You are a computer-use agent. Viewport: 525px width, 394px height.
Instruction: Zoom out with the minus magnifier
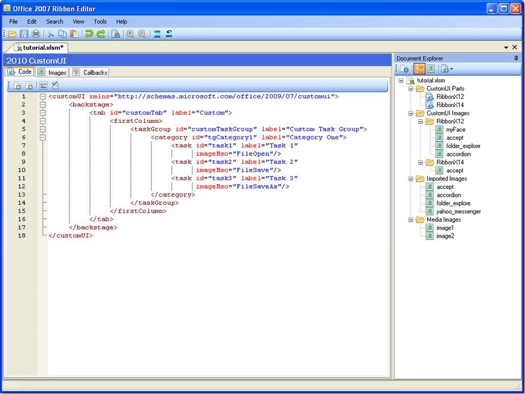tap(142, 34)
